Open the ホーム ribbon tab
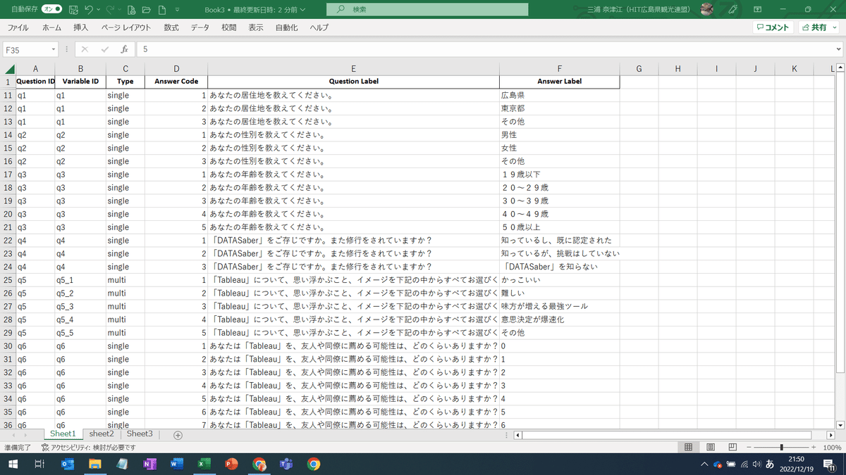Screen dimensions: 846x475 [51, 27]
